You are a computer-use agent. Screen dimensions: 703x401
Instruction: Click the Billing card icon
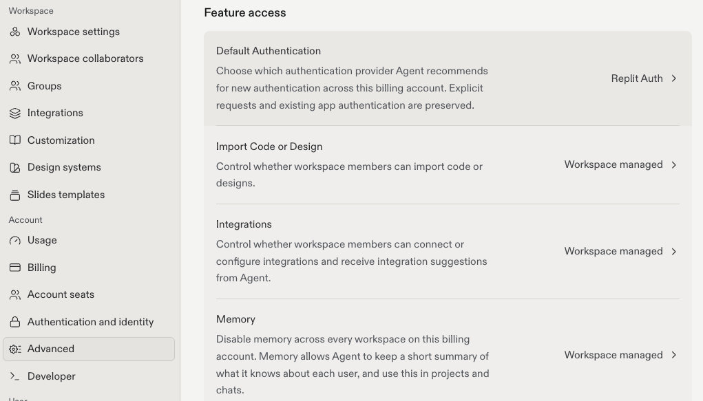pos(14,268)
